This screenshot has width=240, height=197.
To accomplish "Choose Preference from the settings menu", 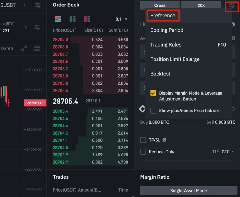I will tap(163, 15).
